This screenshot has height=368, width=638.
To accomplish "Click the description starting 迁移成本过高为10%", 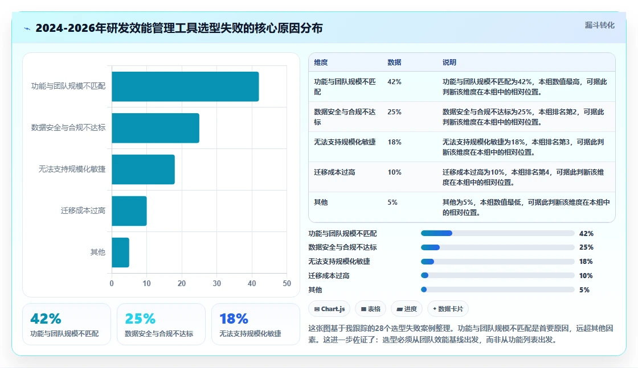I will 524,177.
